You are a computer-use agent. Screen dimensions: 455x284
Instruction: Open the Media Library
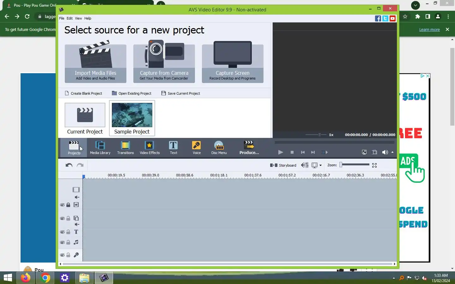pyautogui.click(x=100, y=148)
